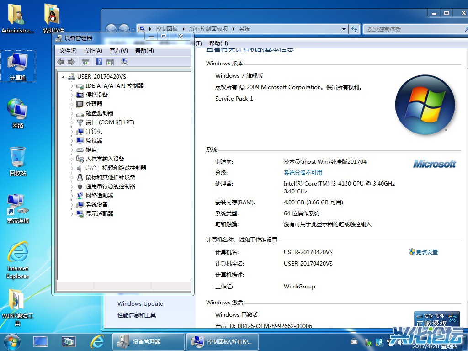Viewport: 468px width, 351px height.
Task: Click the show desktop taskbar icon
Action: click(40, 342)
